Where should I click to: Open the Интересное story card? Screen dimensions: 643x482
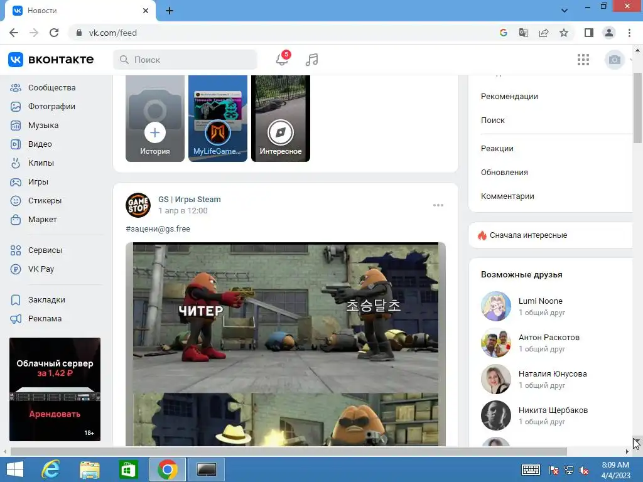281,119
